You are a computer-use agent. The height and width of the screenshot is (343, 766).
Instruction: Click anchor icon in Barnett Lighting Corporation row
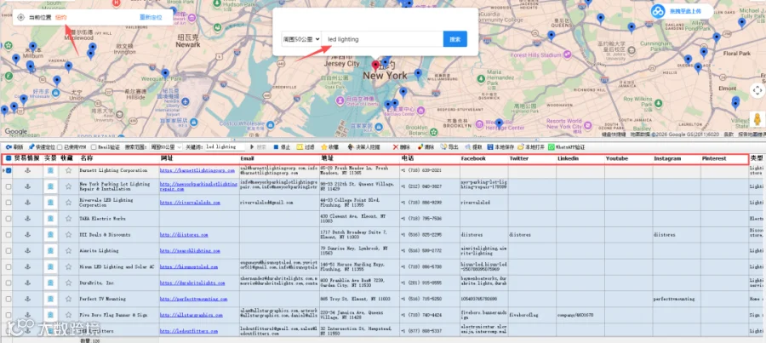pos(27,170)
